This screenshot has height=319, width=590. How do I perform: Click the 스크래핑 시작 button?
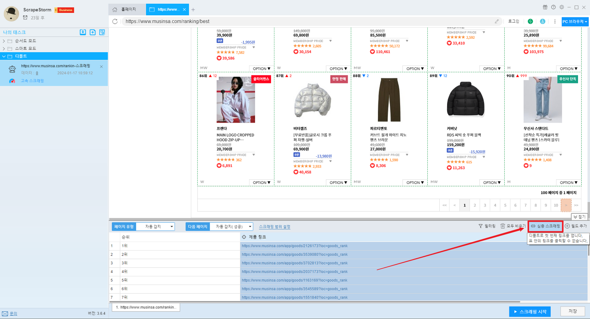531,312
